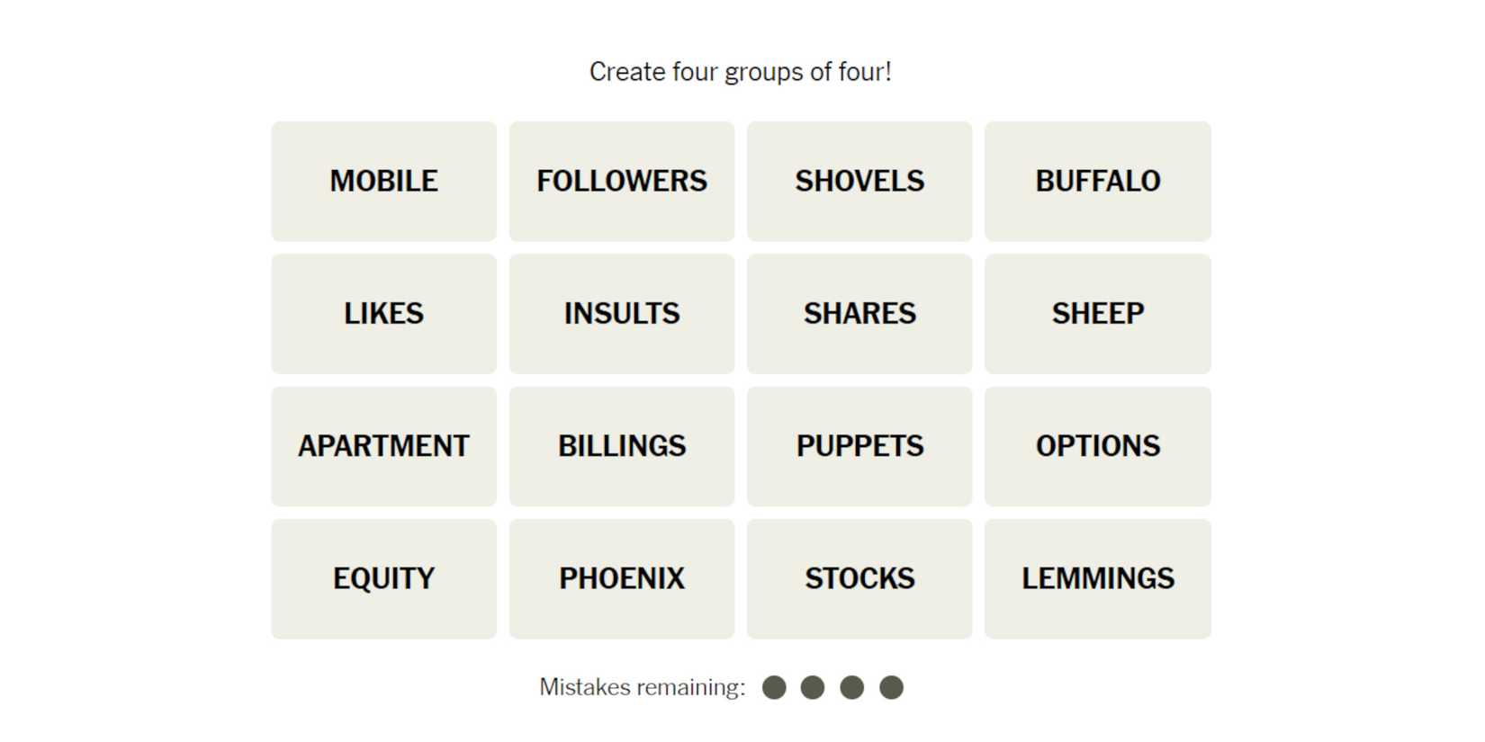Click the first mistakes-remaining dot

[774, 688]
